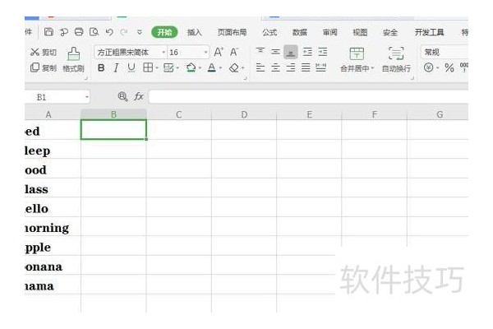Viewport: 493px width, 329px height.
Task: Open fill color dropdown arrow
Action: 200,67
